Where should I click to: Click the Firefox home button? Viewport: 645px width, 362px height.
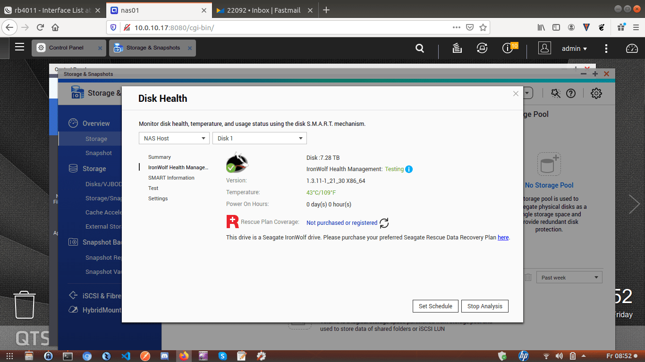tap(55, 27)
